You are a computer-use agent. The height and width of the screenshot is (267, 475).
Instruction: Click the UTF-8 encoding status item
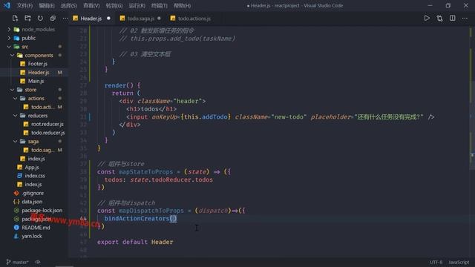click(x=436, y=262)
